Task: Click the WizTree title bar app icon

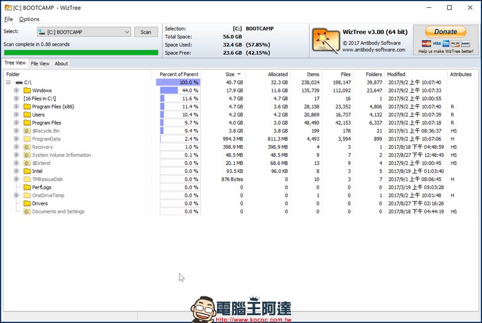Action: click(x=8, y=8)
